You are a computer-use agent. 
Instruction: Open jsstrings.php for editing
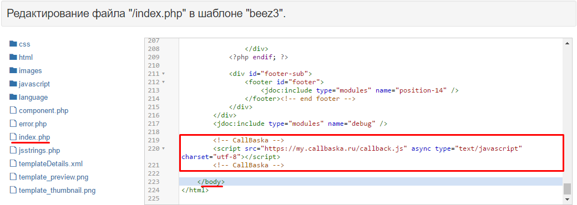39,150
